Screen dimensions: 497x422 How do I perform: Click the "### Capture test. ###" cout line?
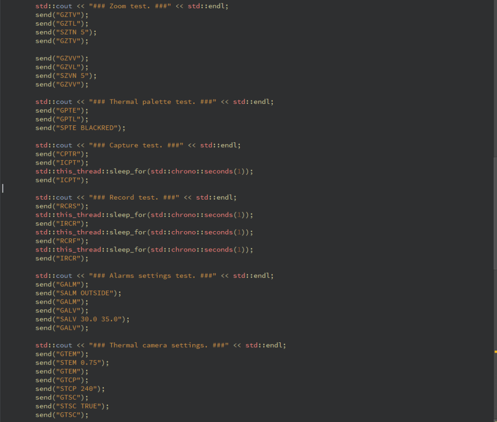point(138,145)
